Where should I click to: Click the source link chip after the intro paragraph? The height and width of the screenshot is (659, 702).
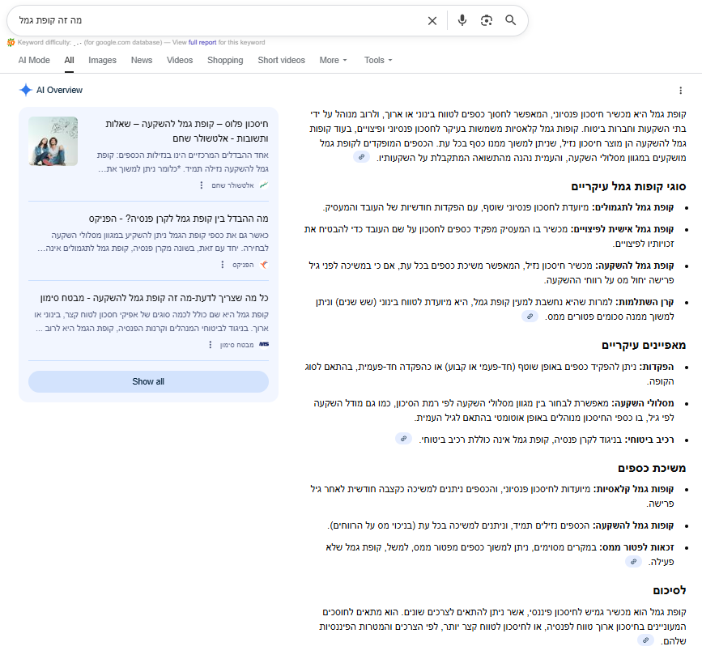click(x=363, y=156)
